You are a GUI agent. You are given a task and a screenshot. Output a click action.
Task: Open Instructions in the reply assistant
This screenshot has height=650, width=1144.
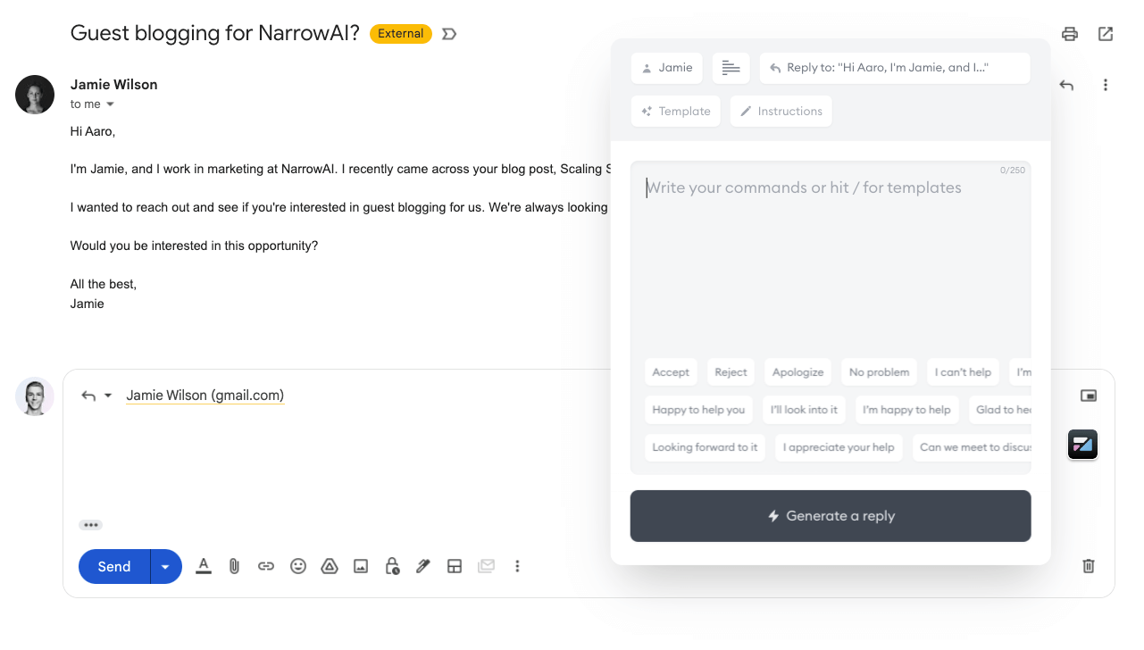[x=781, y=111]
